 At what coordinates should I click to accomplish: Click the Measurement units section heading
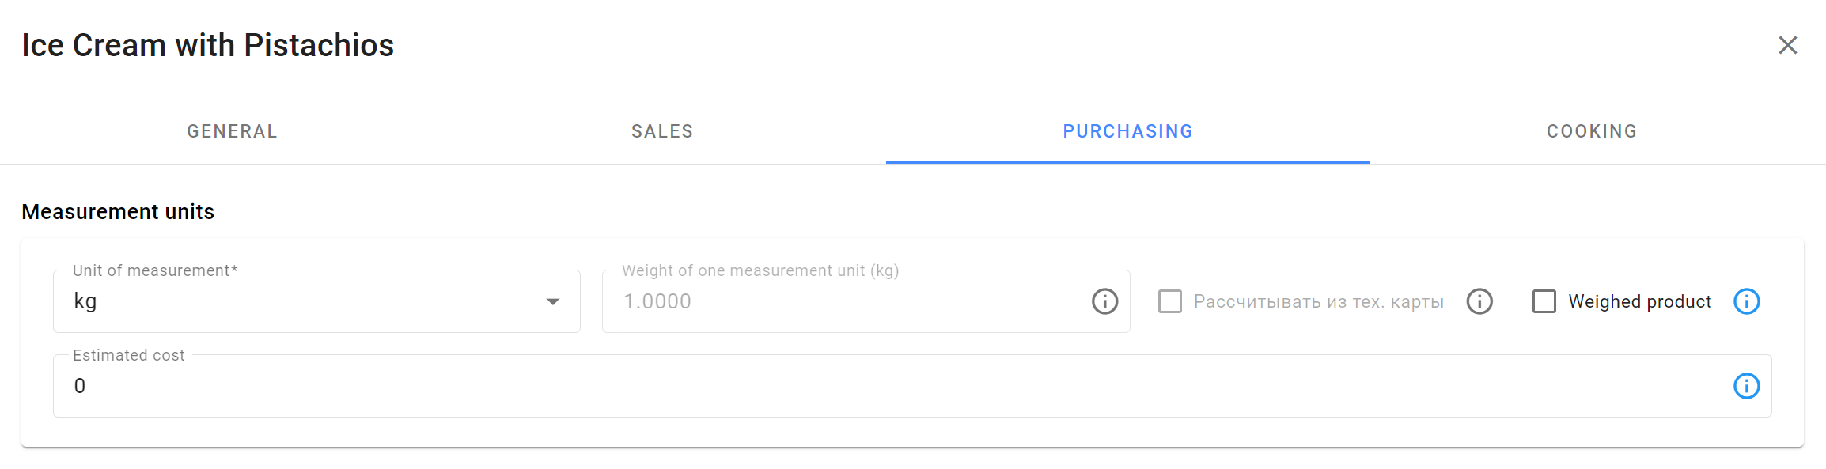coord(118,212)
